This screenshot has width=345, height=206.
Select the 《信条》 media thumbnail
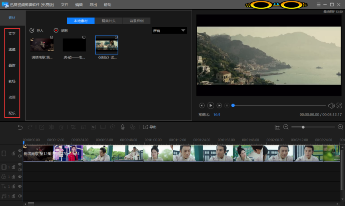coord(107,45)
